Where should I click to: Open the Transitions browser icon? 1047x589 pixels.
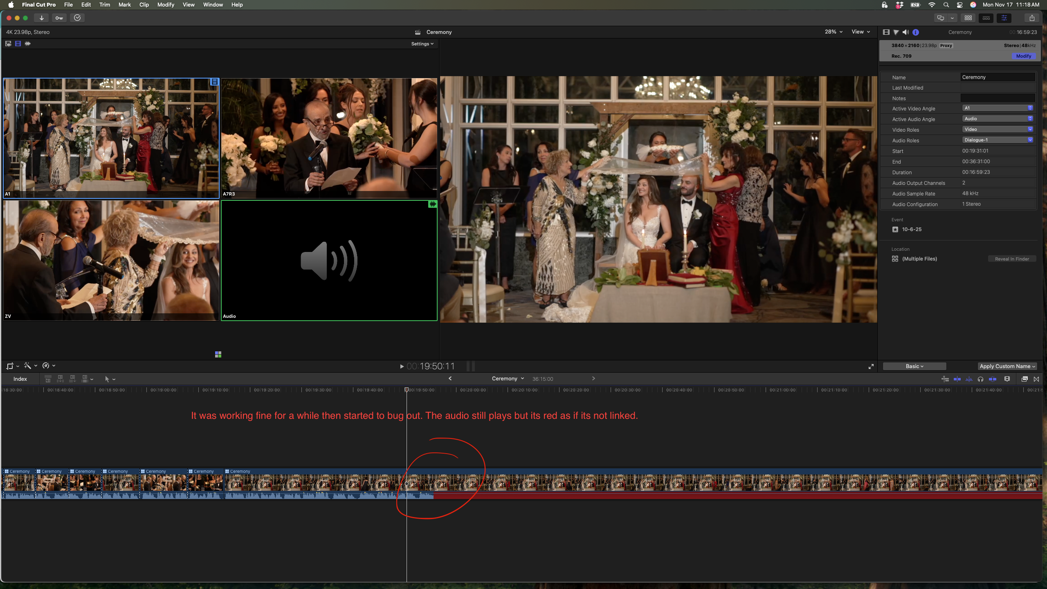(1036, 379)
